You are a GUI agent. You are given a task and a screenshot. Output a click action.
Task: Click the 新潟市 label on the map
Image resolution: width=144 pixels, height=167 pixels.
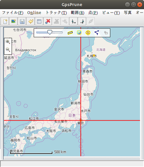(x=76, y=103)
